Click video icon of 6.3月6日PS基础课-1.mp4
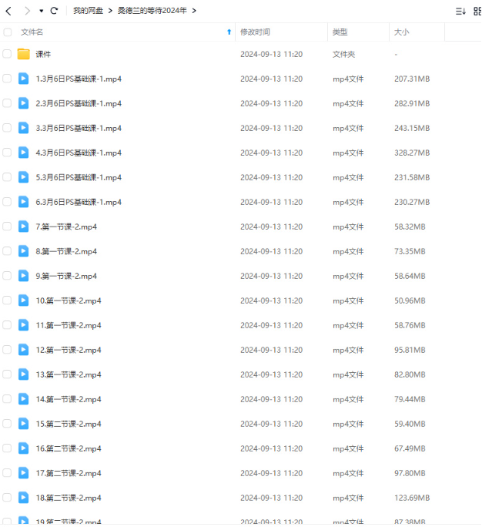 23,202
